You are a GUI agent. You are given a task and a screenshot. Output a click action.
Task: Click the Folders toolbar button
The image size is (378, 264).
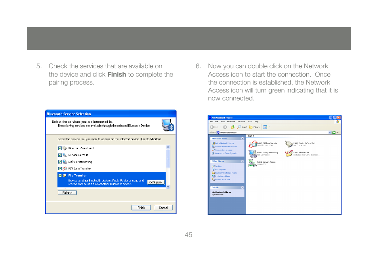pyautogui.click(x=254, y=127)
